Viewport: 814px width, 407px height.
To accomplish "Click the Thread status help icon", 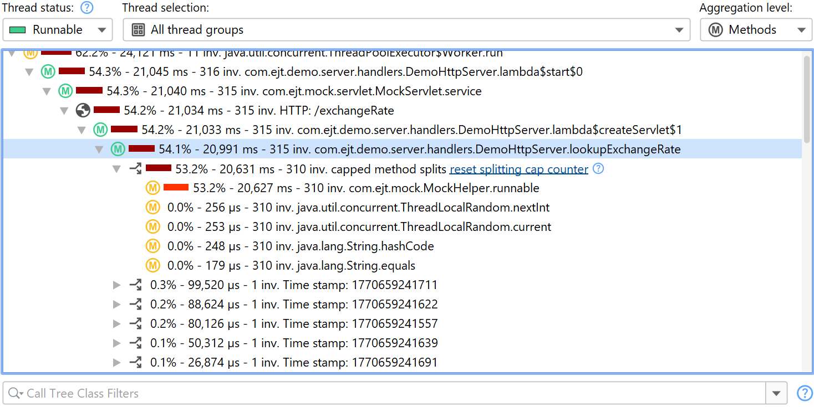I will [x=87, y=8].
